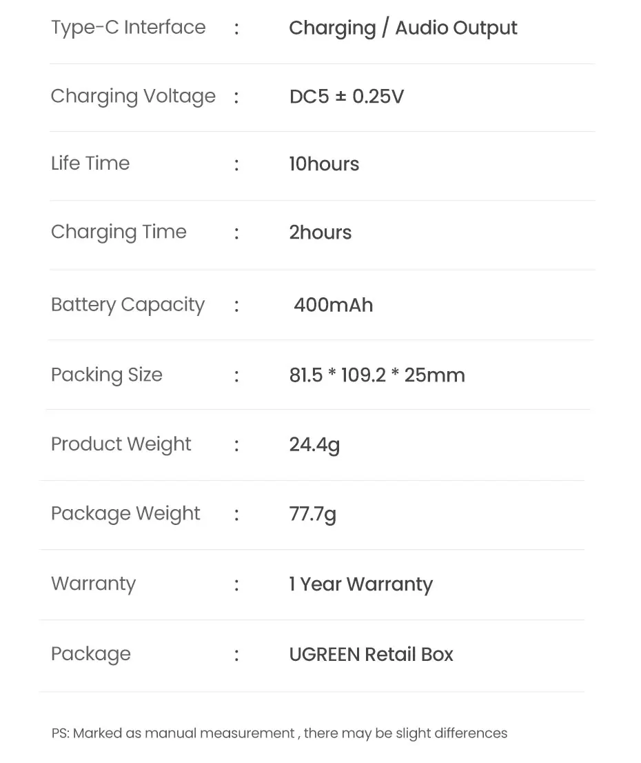Click the Charging Time label
Image resolution: width=641 pixels, height=763 pixels.
[x=119, y=232]
